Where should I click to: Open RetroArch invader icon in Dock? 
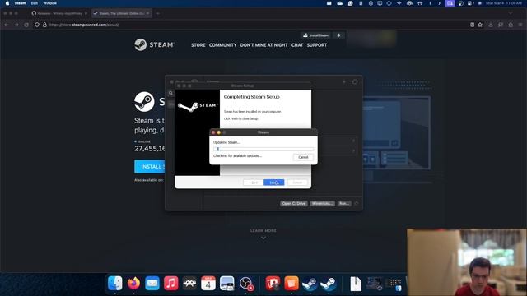(189, 283)
